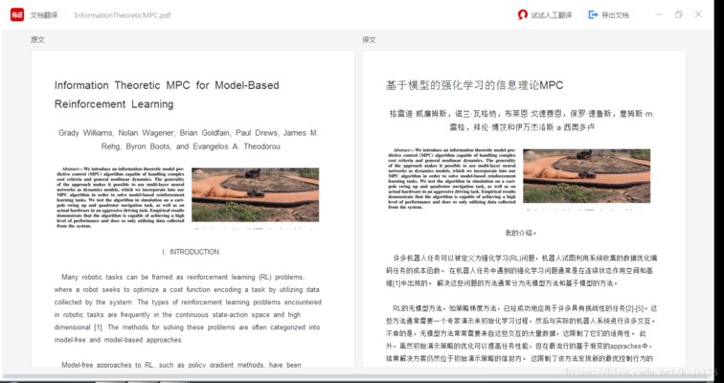Screen dimensions: 724x383
Task: Click the red headset icon for human translation
Action: coord(523,15)
